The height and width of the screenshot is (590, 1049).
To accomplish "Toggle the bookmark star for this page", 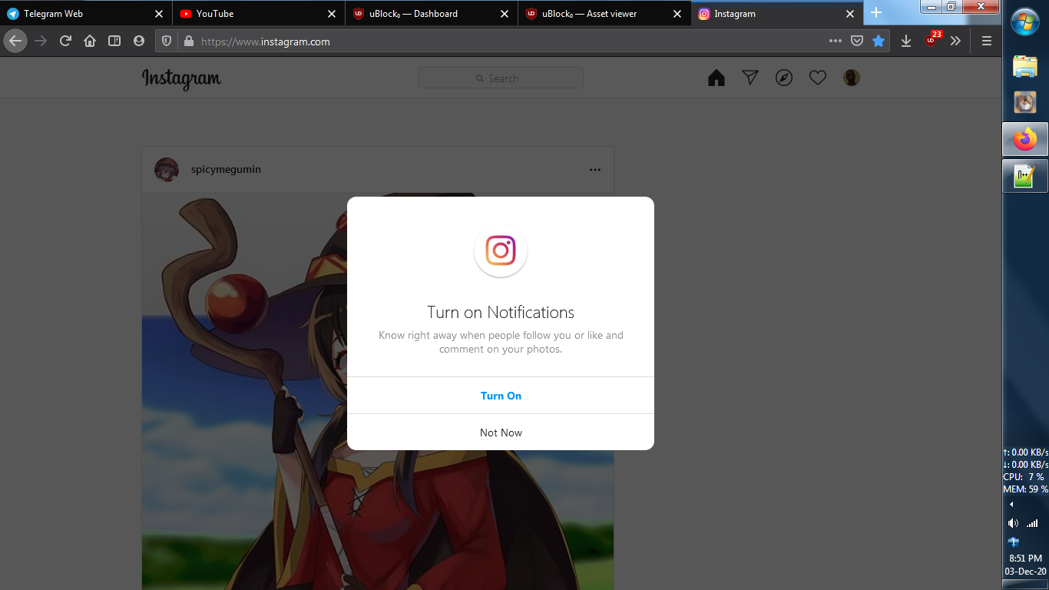I will 879,41.
